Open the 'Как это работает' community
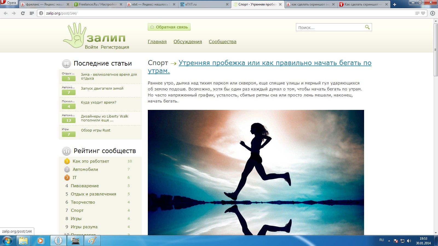 pyautogui.click(x=91, y=161)
